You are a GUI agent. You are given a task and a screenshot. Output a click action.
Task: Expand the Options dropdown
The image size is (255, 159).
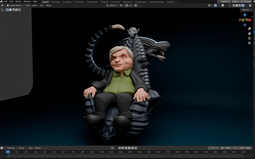246,10
